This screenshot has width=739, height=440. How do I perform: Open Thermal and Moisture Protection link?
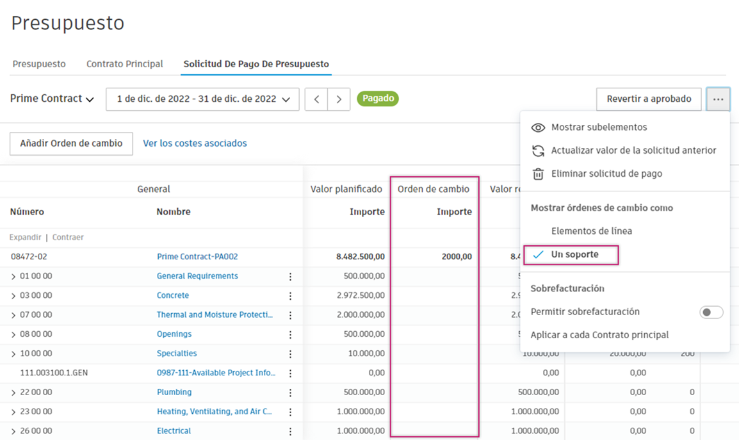pos(215,314)
